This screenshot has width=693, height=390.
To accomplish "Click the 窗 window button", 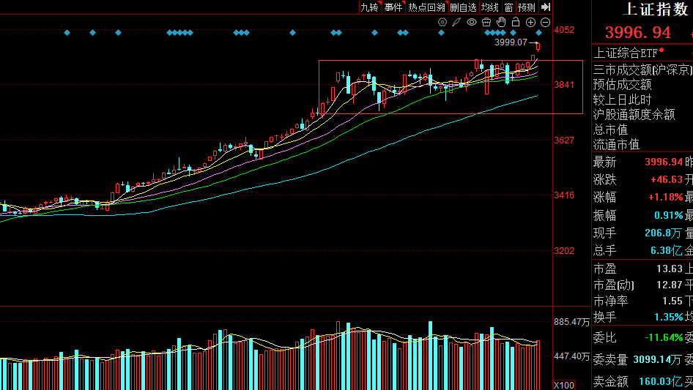I will pos(508,7).
